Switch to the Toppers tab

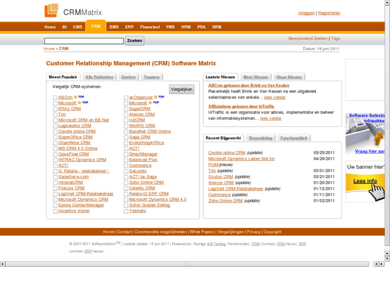coord(152,77)
